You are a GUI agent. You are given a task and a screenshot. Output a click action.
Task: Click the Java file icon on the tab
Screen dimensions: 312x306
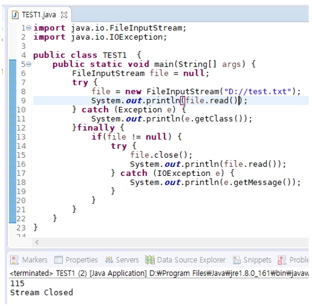(x=15, y=15)
